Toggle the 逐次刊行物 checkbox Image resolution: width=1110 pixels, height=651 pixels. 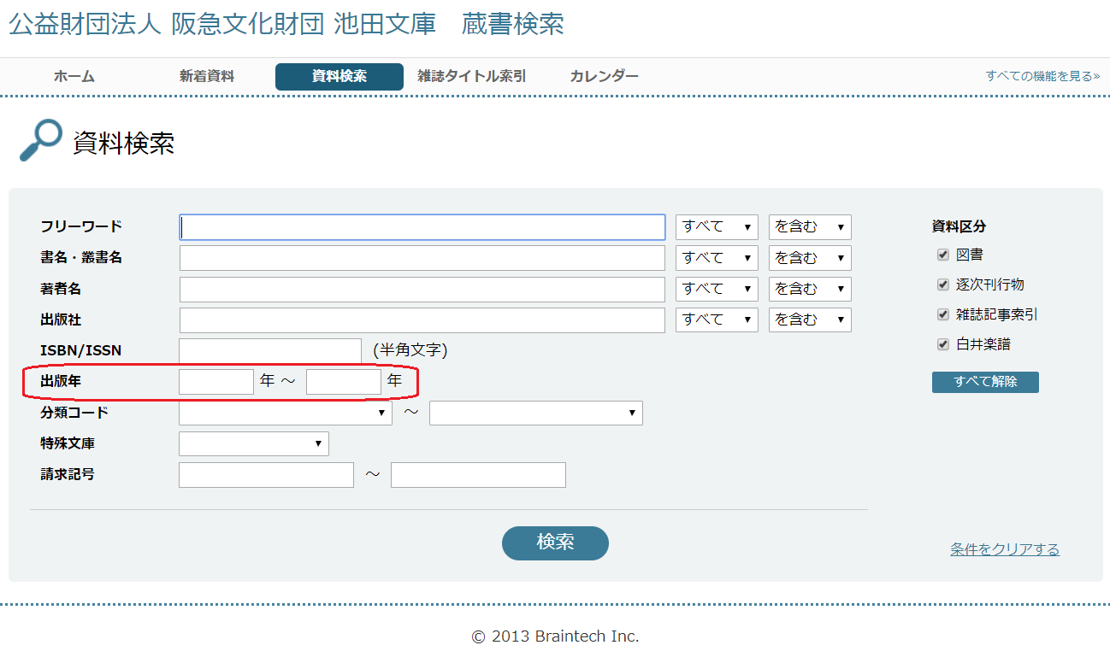click(943, 284)
